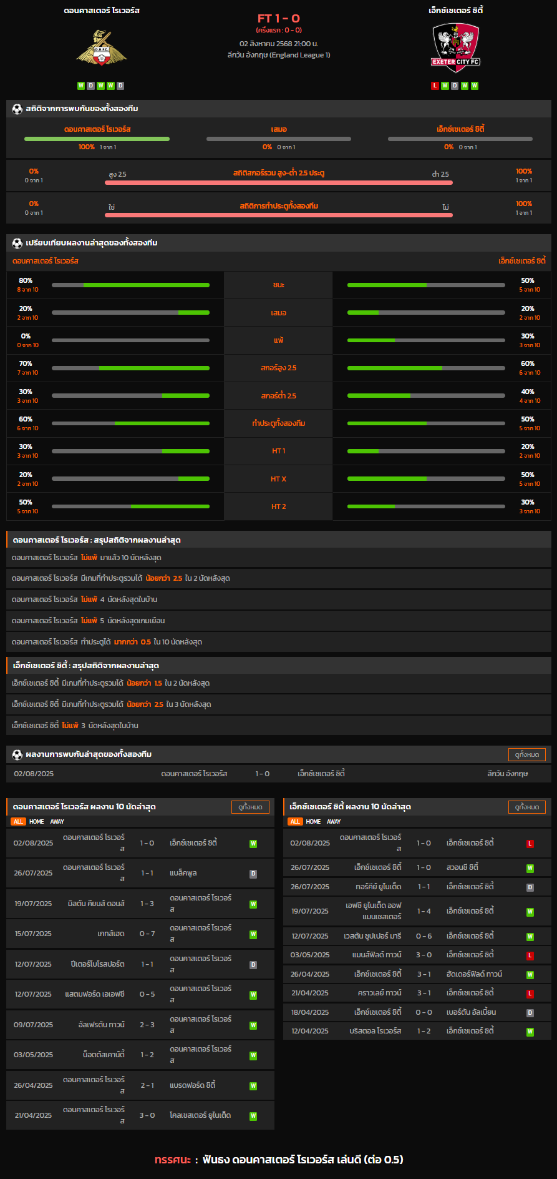Click the D badge in 12/07/2025 Peterborough Sports row

[253, 965]
